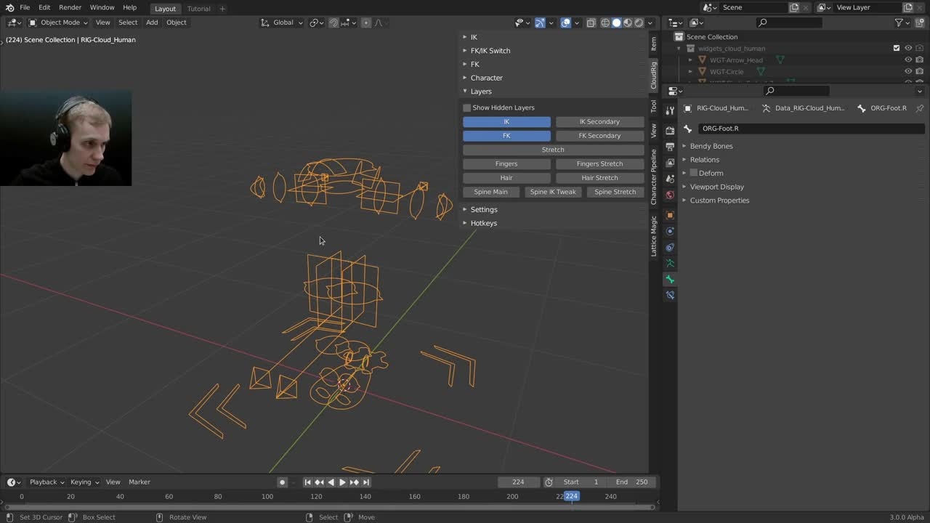Toggle the Fingers layer button

point(506,164)
